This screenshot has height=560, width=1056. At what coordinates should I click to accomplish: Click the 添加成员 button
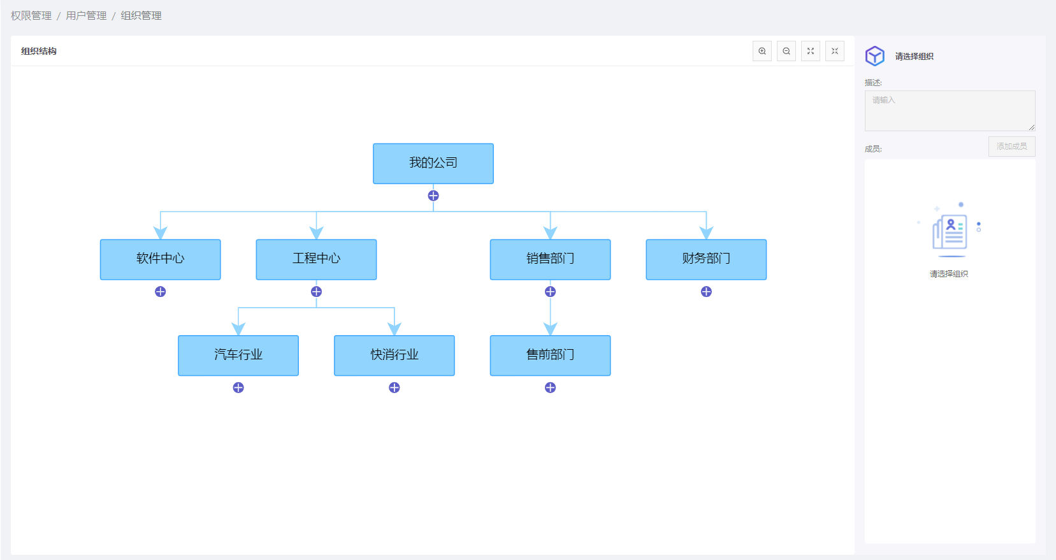pos(1012,147)
